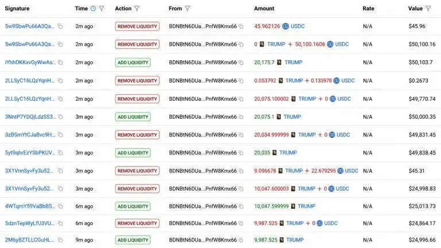The height and width of the screenshot is (248, 441).
Task: Open transaction 5yt9qhrEzYSbPKUV
Action: click(30, 153)
